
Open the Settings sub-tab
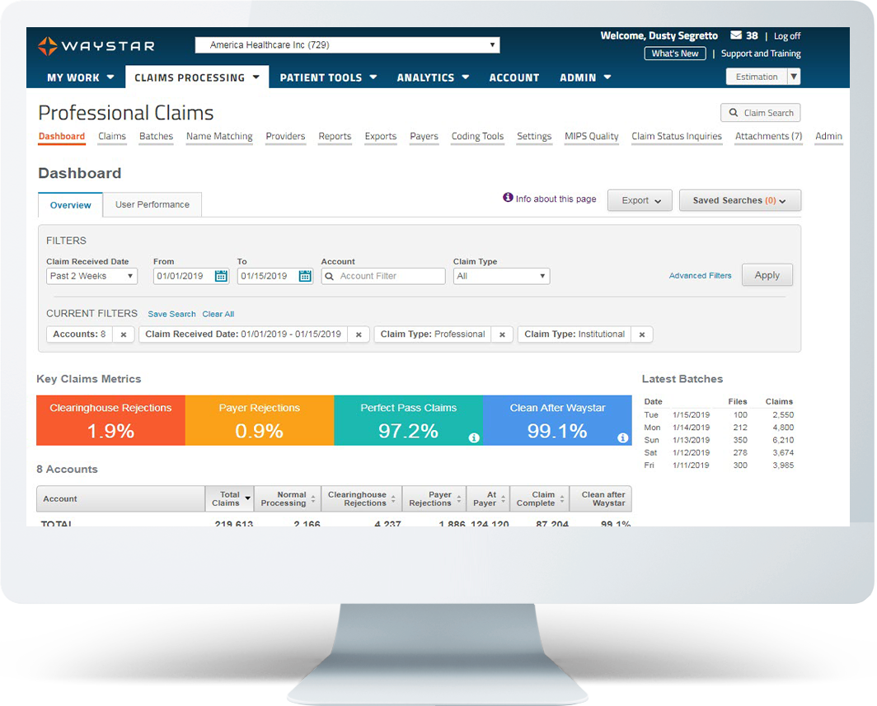[534, 137]
